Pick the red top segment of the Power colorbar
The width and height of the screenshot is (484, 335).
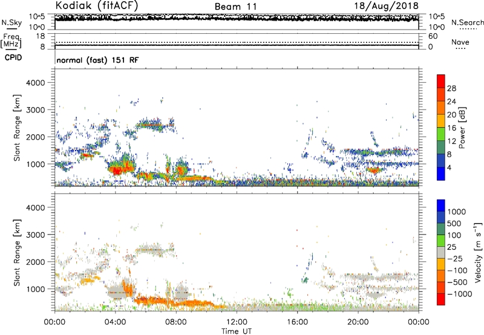[x=441, y=82]
